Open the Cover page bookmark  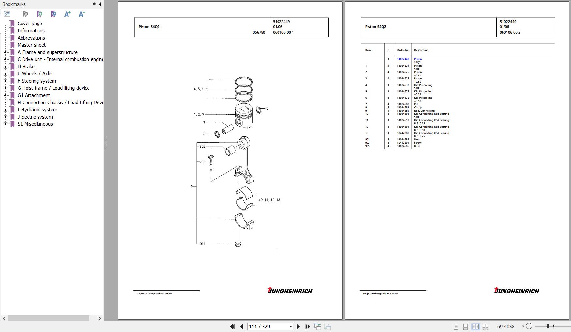pyautogui.click(x=30, y=24)
